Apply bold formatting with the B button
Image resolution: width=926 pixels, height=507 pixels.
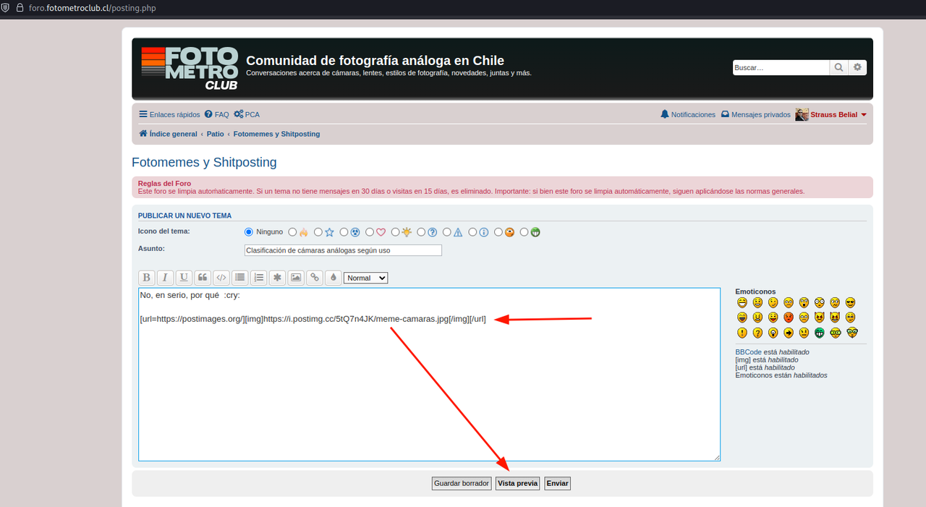coord(146,278)
